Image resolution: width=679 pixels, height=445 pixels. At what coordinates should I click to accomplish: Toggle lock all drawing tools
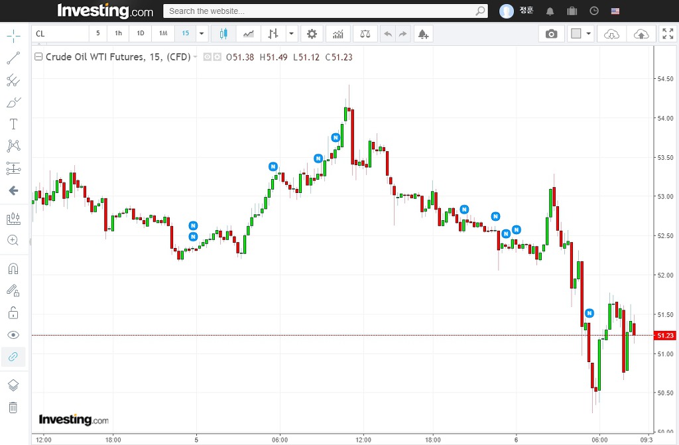[x=13, y=313]
